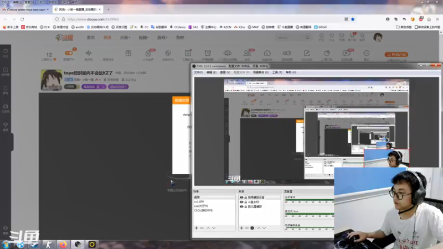Open OBS 帮助(H) menu
The image size is (443, 249).
[291, 72]
